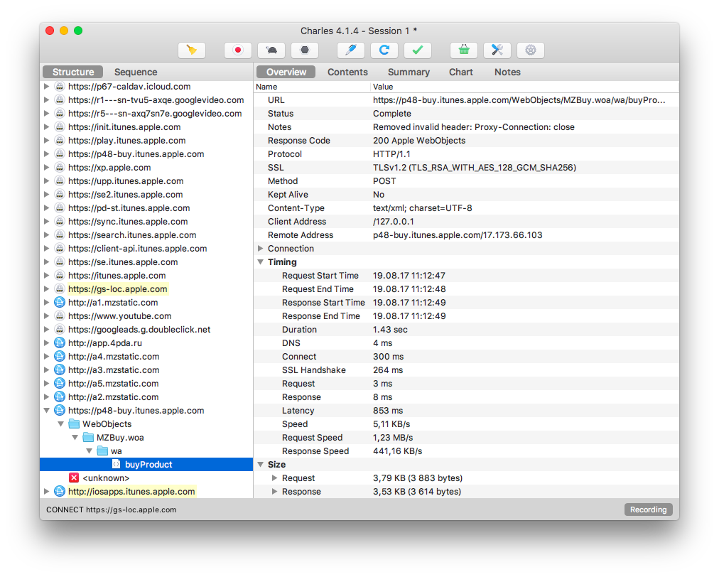
Task: Click the 'Removed invalid header' notes value
Action: 474,127
